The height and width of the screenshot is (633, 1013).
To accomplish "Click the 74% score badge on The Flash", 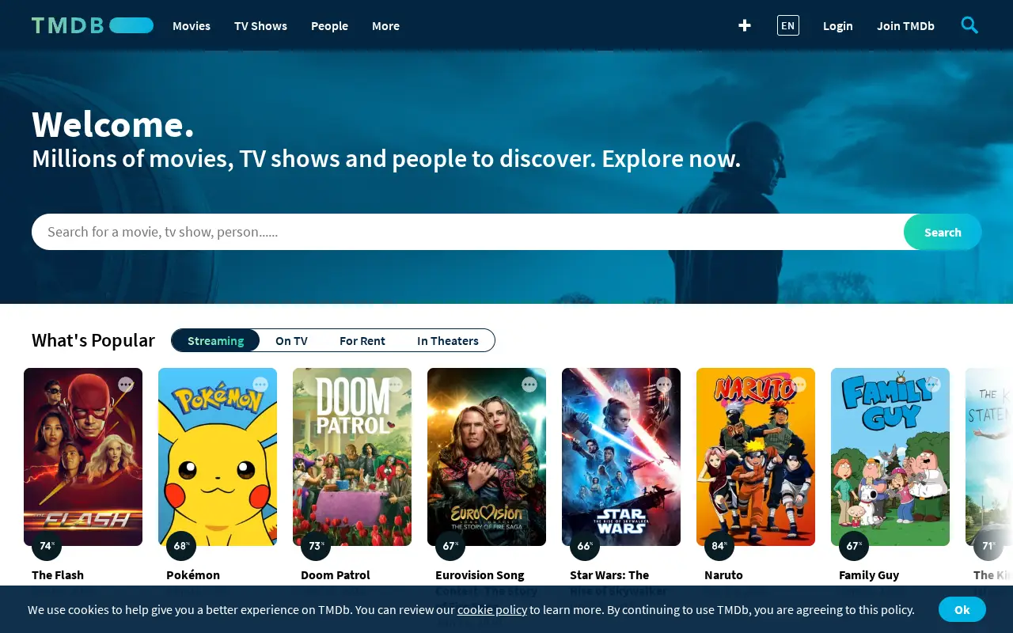I will point(47,546).
